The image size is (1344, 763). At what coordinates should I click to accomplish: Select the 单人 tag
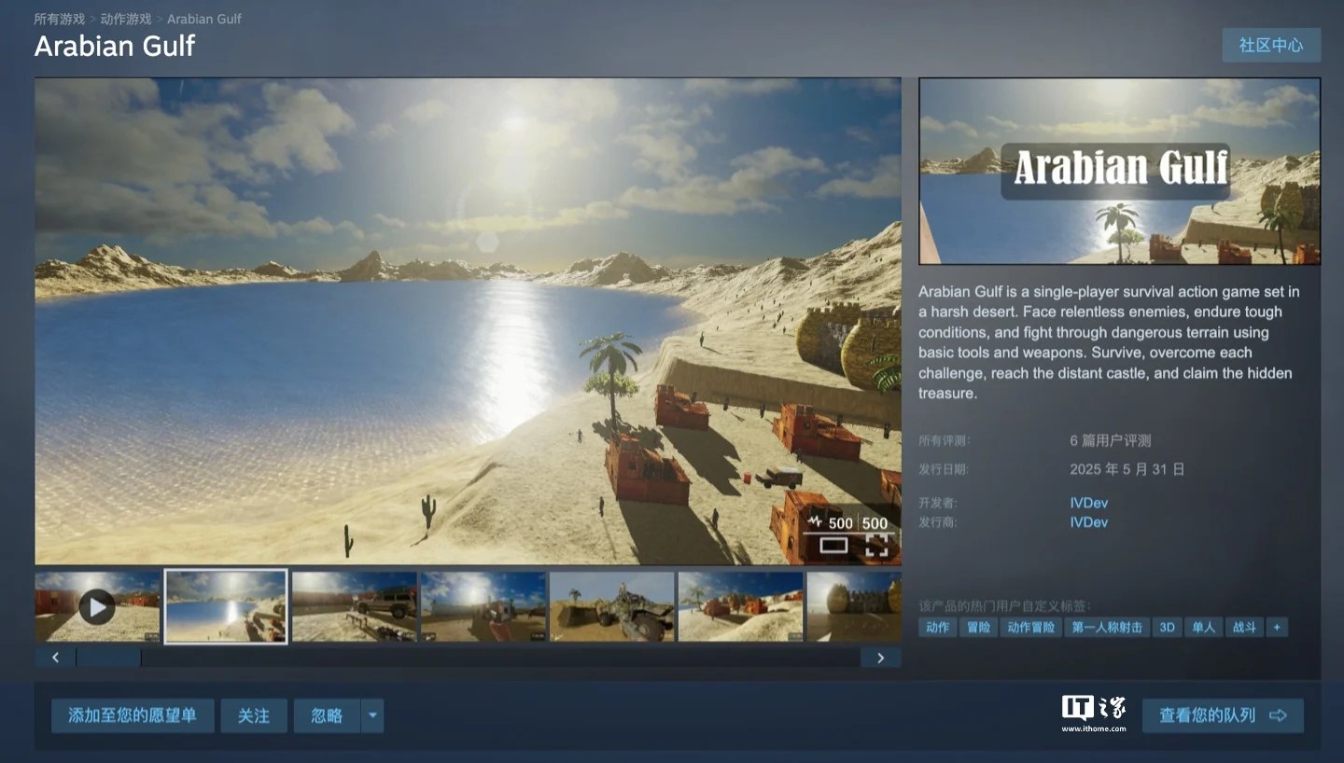click(1203, 628)
